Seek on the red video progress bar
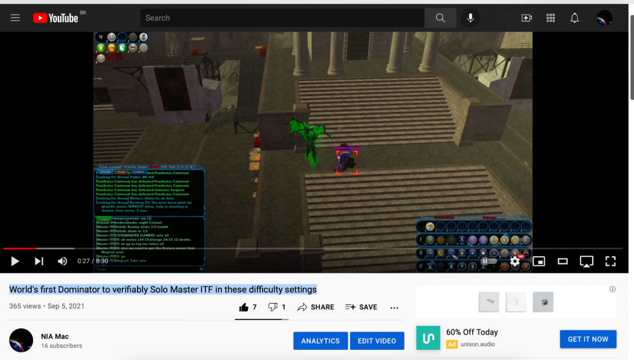634x360 pixels. tap(20, 248)
